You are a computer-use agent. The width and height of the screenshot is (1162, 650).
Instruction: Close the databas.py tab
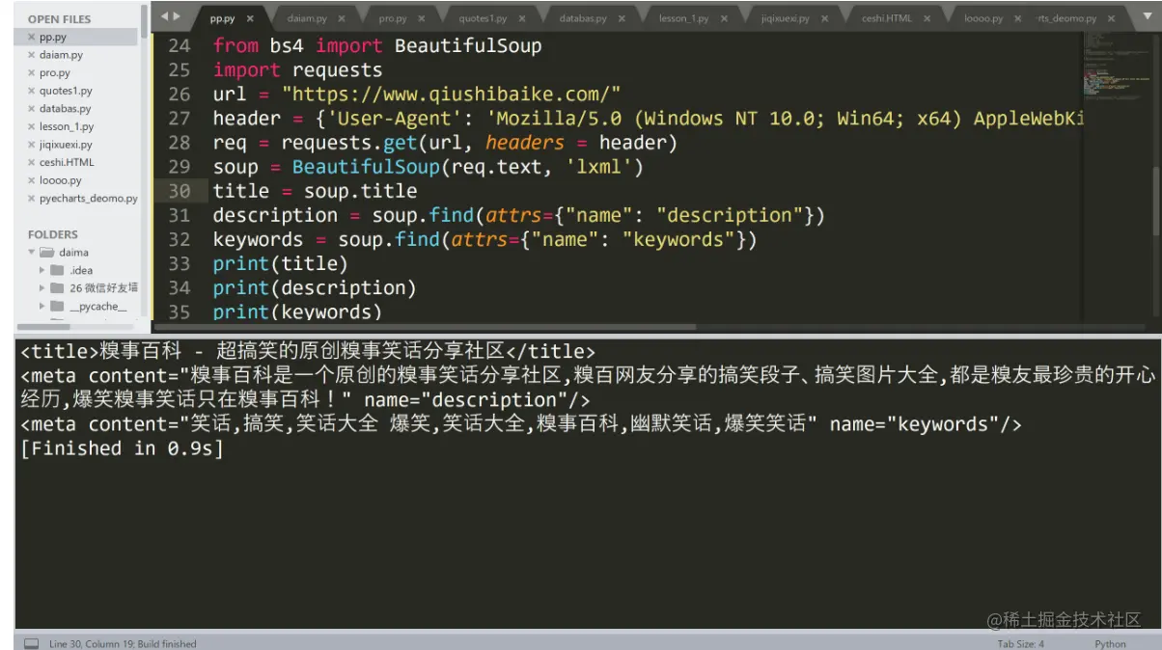point(622,18)
